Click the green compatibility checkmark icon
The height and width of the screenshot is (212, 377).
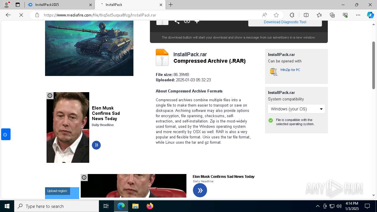tap(271, 120)
